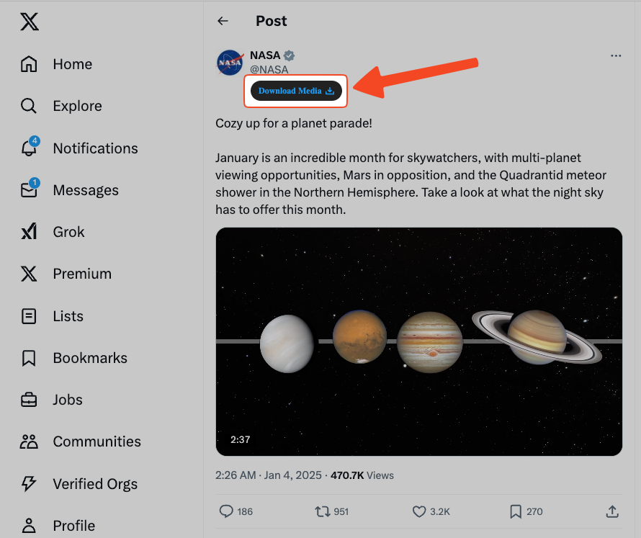Screen dimensions: 641x538
Task: Repost the NASA planet parade post
Action: (x=322, y=511)
